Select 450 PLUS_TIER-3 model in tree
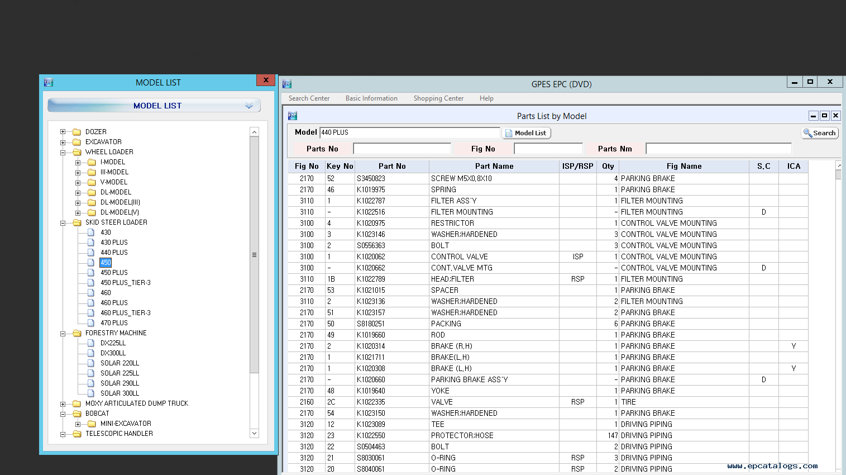This screenshot has width=846, height=475. (x=125, y=283)
